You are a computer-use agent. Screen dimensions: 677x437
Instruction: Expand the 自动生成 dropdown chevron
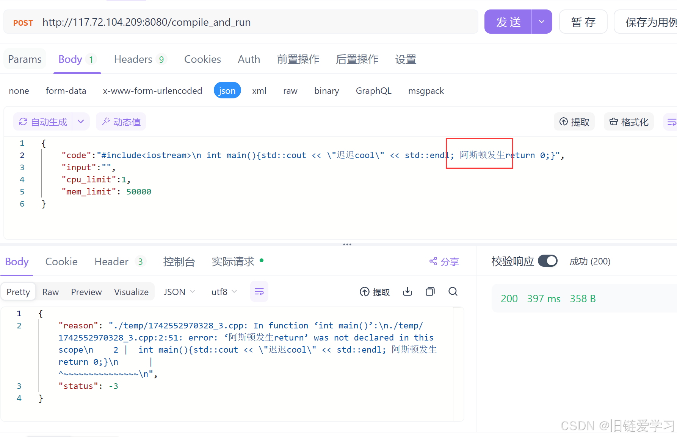[x=81, y=122]
